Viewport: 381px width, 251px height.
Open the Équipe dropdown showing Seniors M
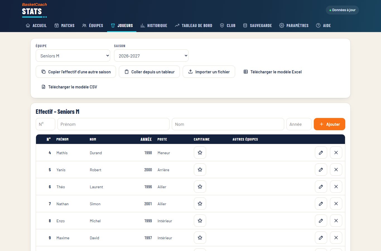coord(73,55)
